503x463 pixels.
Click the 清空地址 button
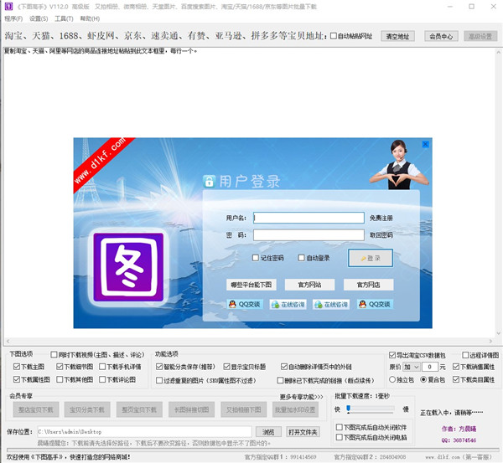point(397,36)
